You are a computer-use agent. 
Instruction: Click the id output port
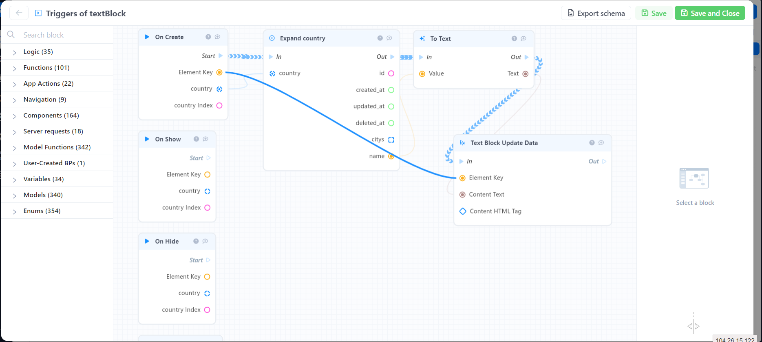pyautogui.click(x=391, y=73)
